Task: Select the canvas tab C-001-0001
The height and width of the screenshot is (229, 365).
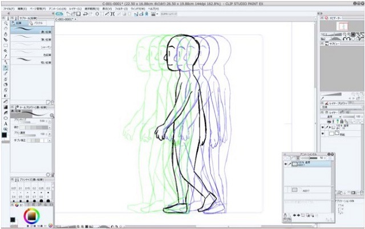Action: coord(64,19)
